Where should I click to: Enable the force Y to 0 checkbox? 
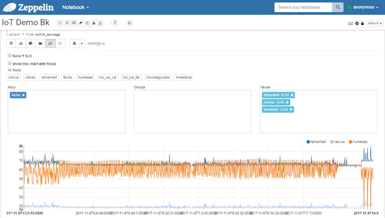pyautogui.click(x=10, y=56)
